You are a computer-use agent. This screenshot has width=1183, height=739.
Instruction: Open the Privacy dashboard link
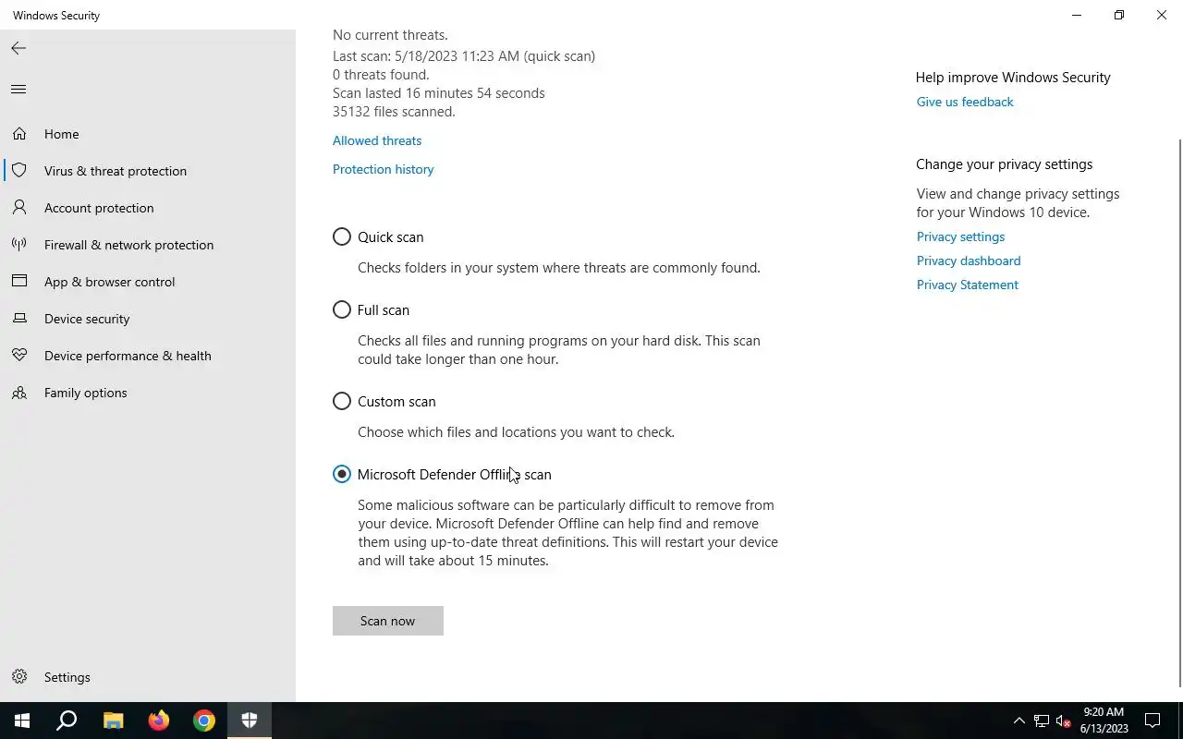click(x=969, y=260)
